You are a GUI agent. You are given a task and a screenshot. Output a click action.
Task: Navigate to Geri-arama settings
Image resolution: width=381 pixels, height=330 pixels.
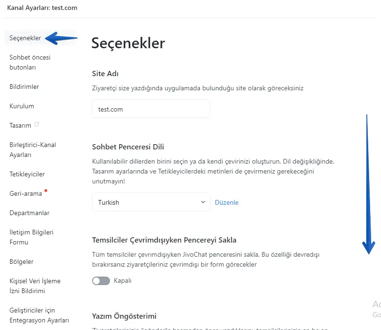click(25, 194)
